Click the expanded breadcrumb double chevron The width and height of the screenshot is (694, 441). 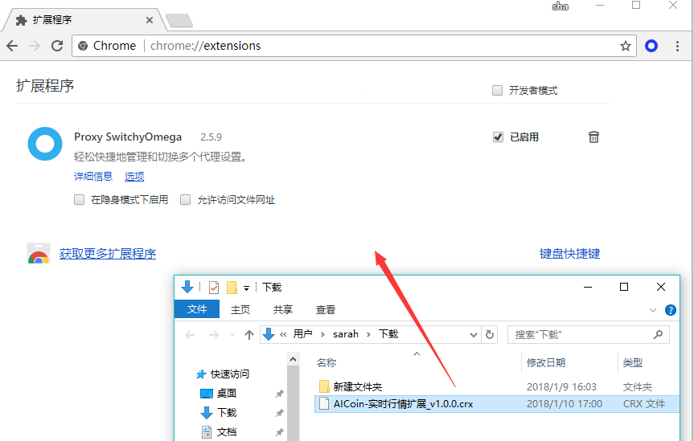point(283,335)
